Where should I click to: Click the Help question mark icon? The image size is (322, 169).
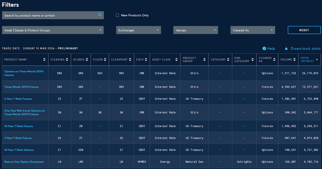click(x=264, y=48)
